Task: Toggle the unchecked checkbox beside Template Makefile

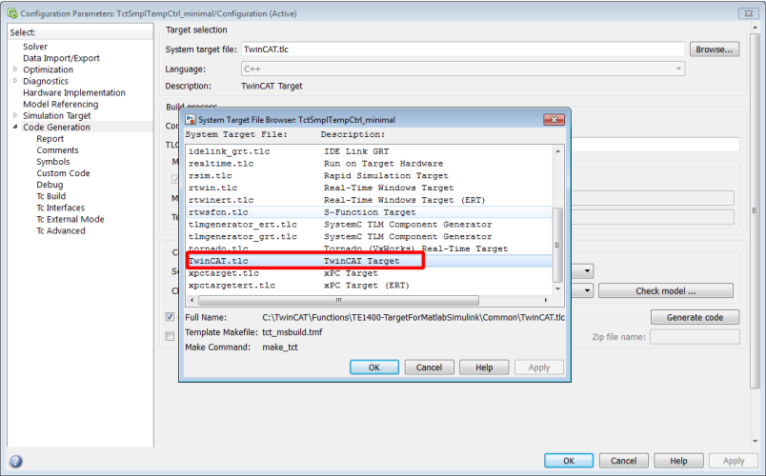Action: [x=170, y=336]
